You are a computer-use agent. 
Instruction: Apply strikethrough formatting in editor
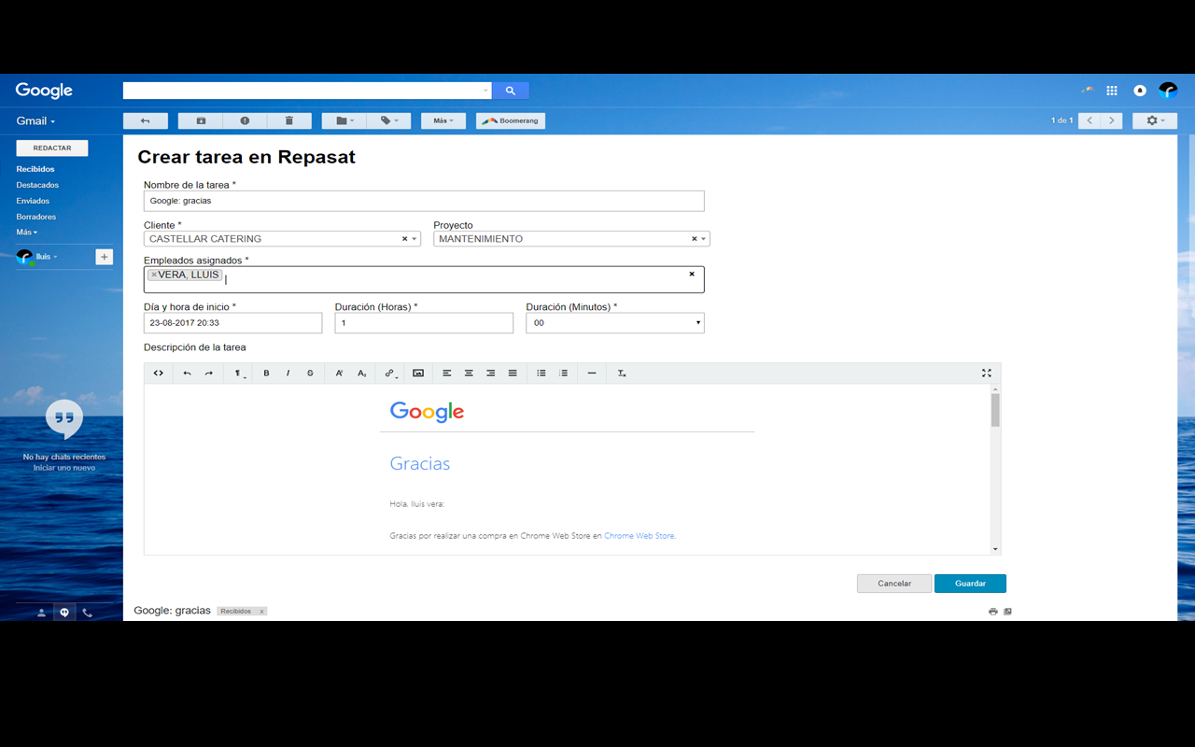310,373
